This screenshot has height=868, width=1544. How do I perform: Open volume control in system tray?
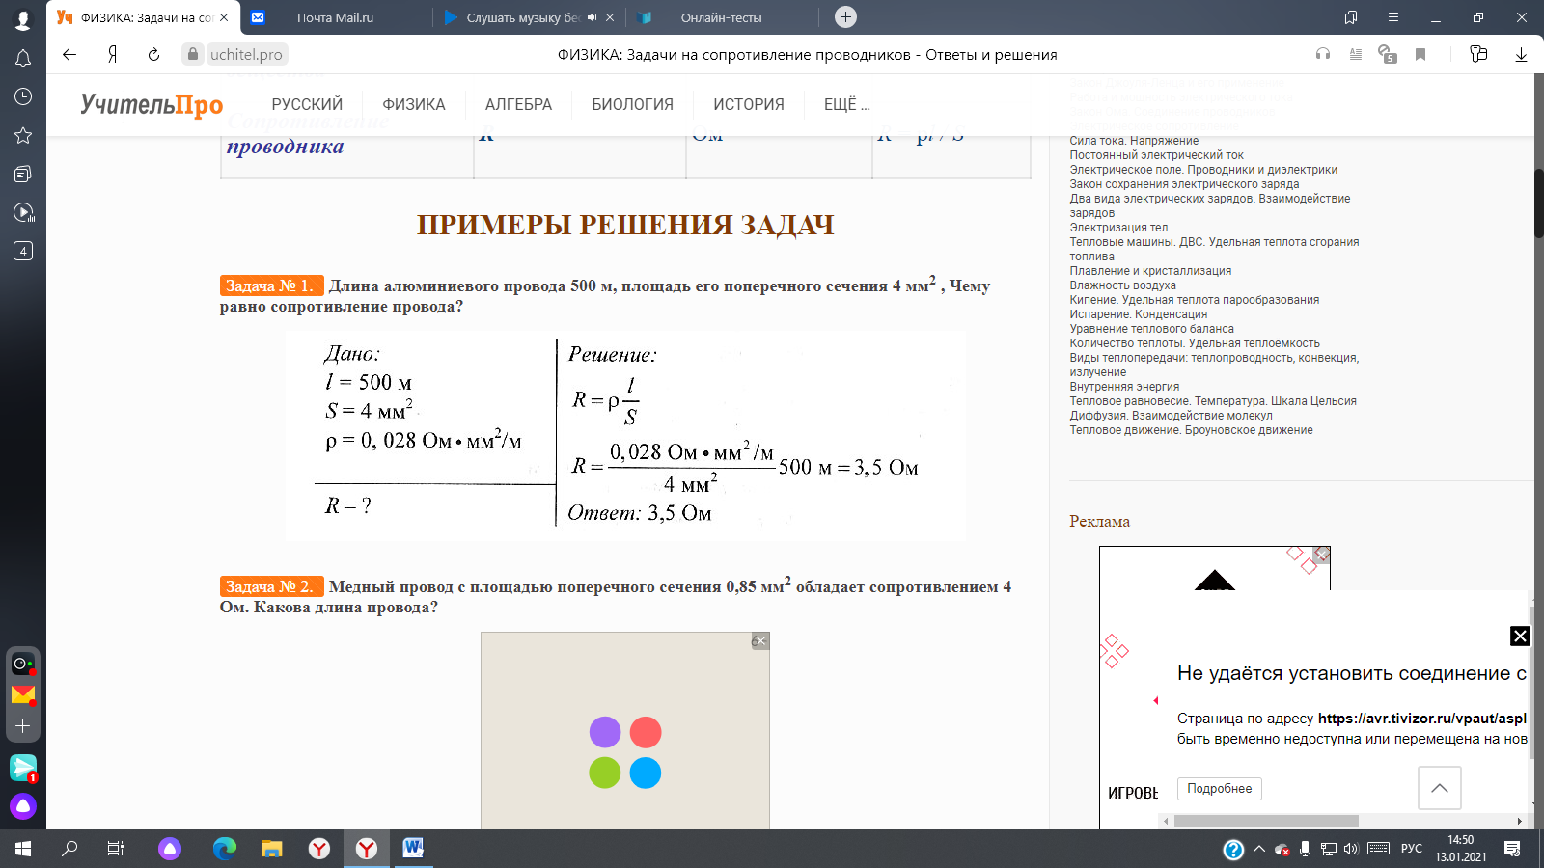tap(1351, 849)
